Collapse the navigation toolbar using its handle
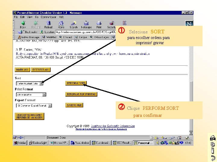The width and height of the screenshot is (217, 162). point(14,25)
